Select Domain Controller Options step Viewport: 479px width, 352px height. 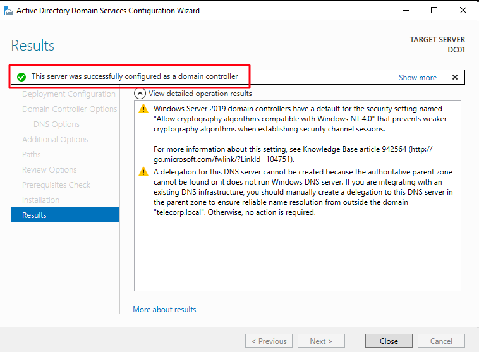pyautogui.click(x=70, y=109)
